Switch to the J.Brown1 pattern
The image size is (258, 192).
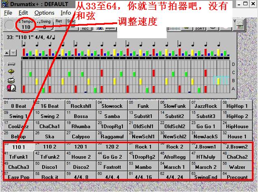click(x=206, y=146)
